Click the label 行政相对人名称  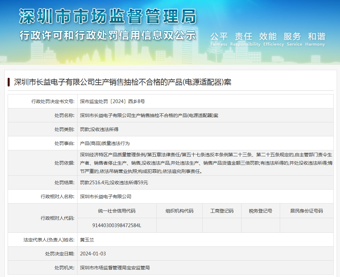[58, 197]
